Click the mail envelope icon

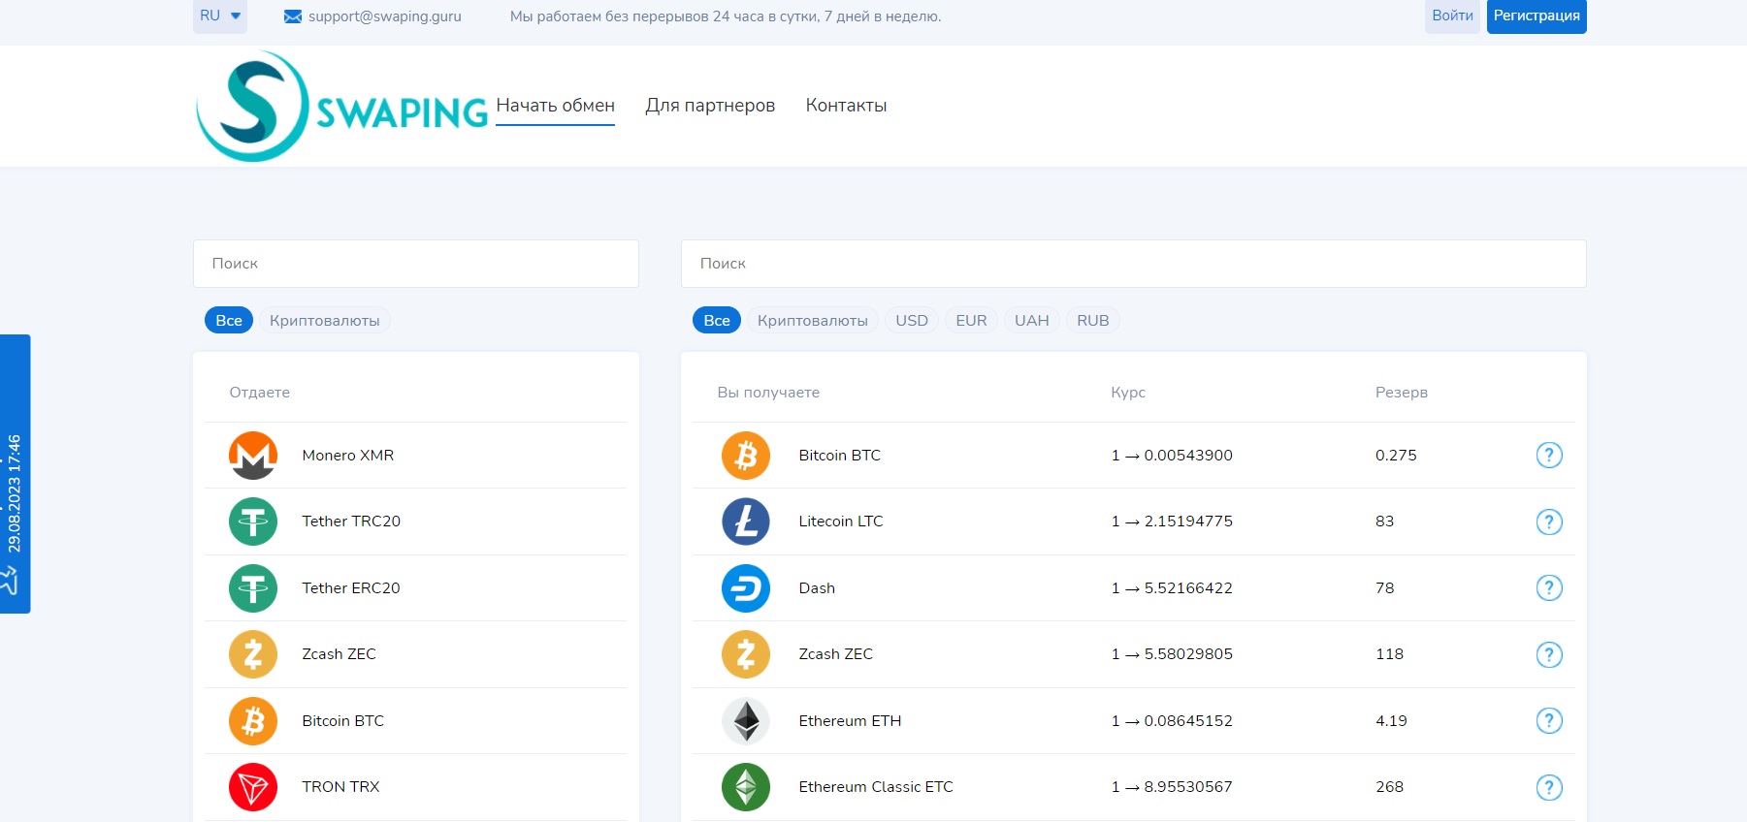tap(293, 16)
